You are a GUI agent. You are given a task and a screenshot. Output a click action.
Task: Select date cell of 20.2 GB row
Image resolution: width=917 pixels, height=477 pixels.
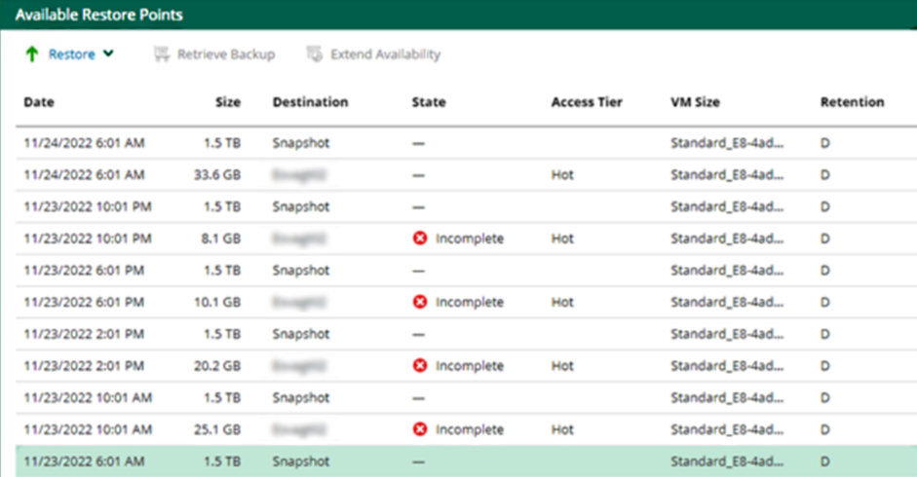click(84, 366)
